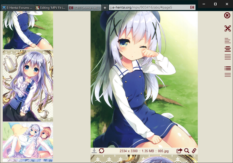The height and width of the screenshot is (163, 233).
Task: Set image alignment to center
Action: (x=227, y=49)
